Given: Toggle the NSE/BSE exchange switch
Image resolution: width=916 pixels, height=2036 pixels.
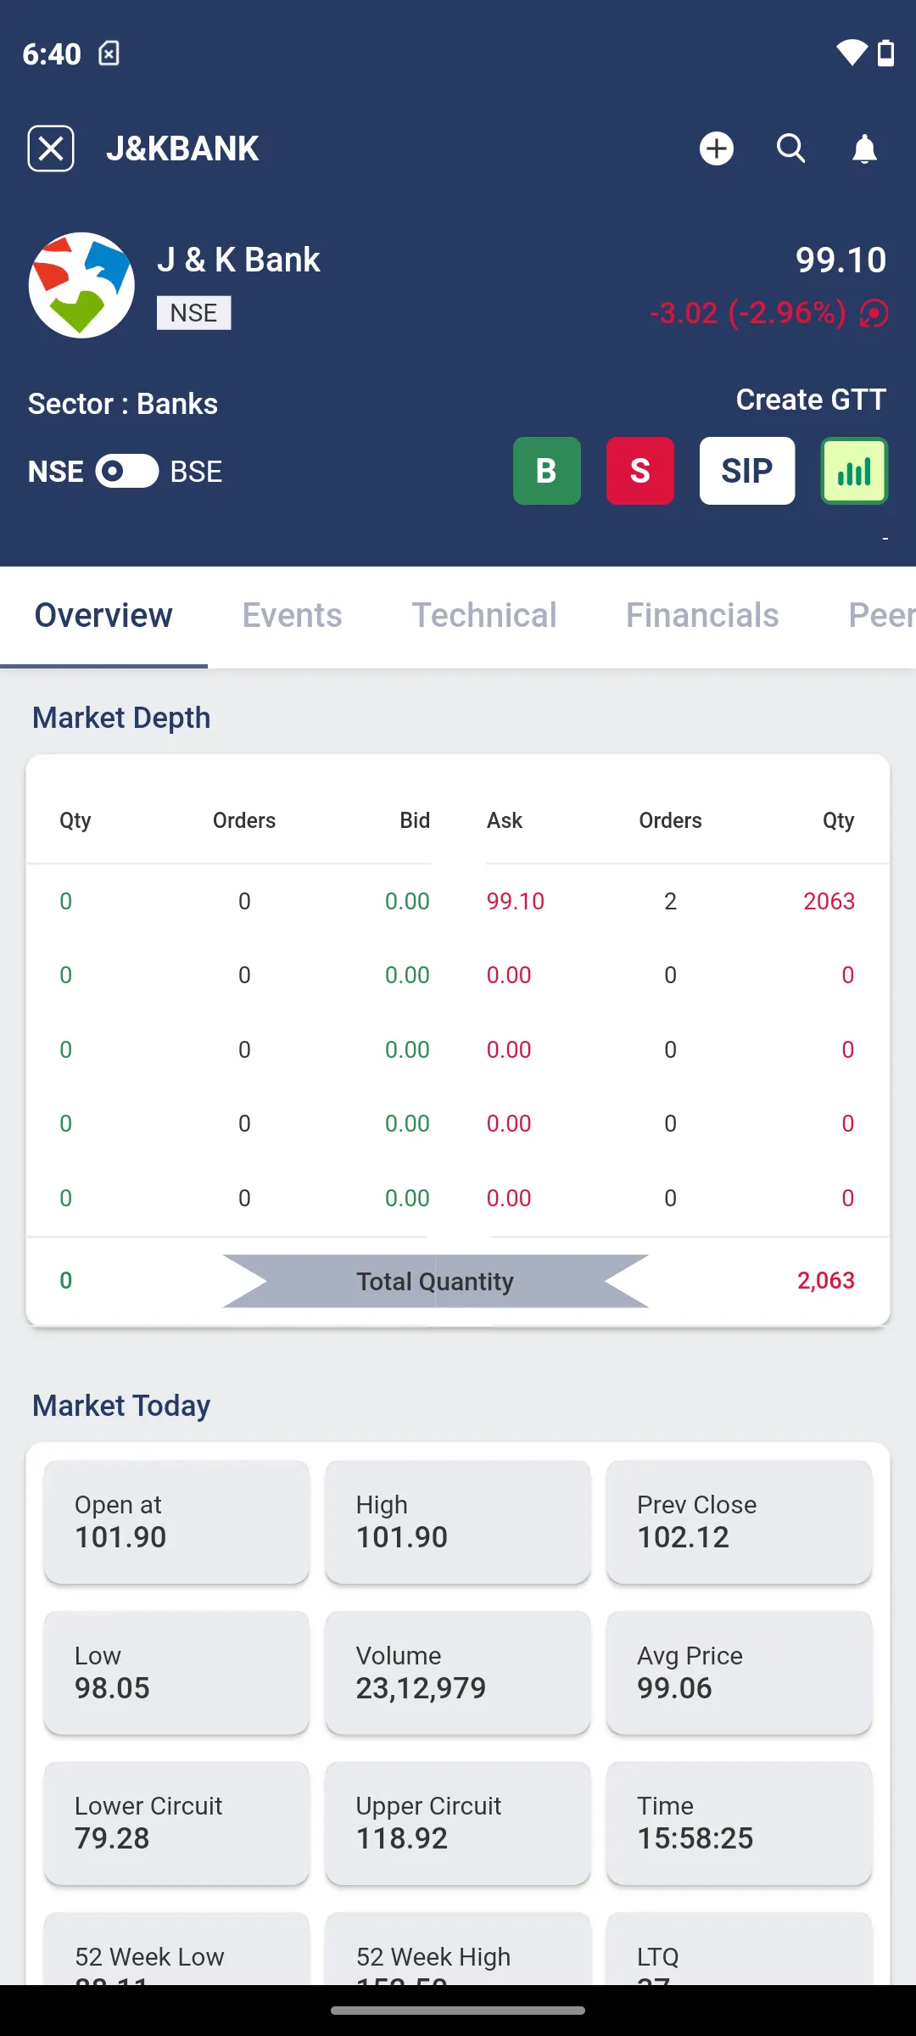Looking at the screenshot, I should click(x=126, y=471).
